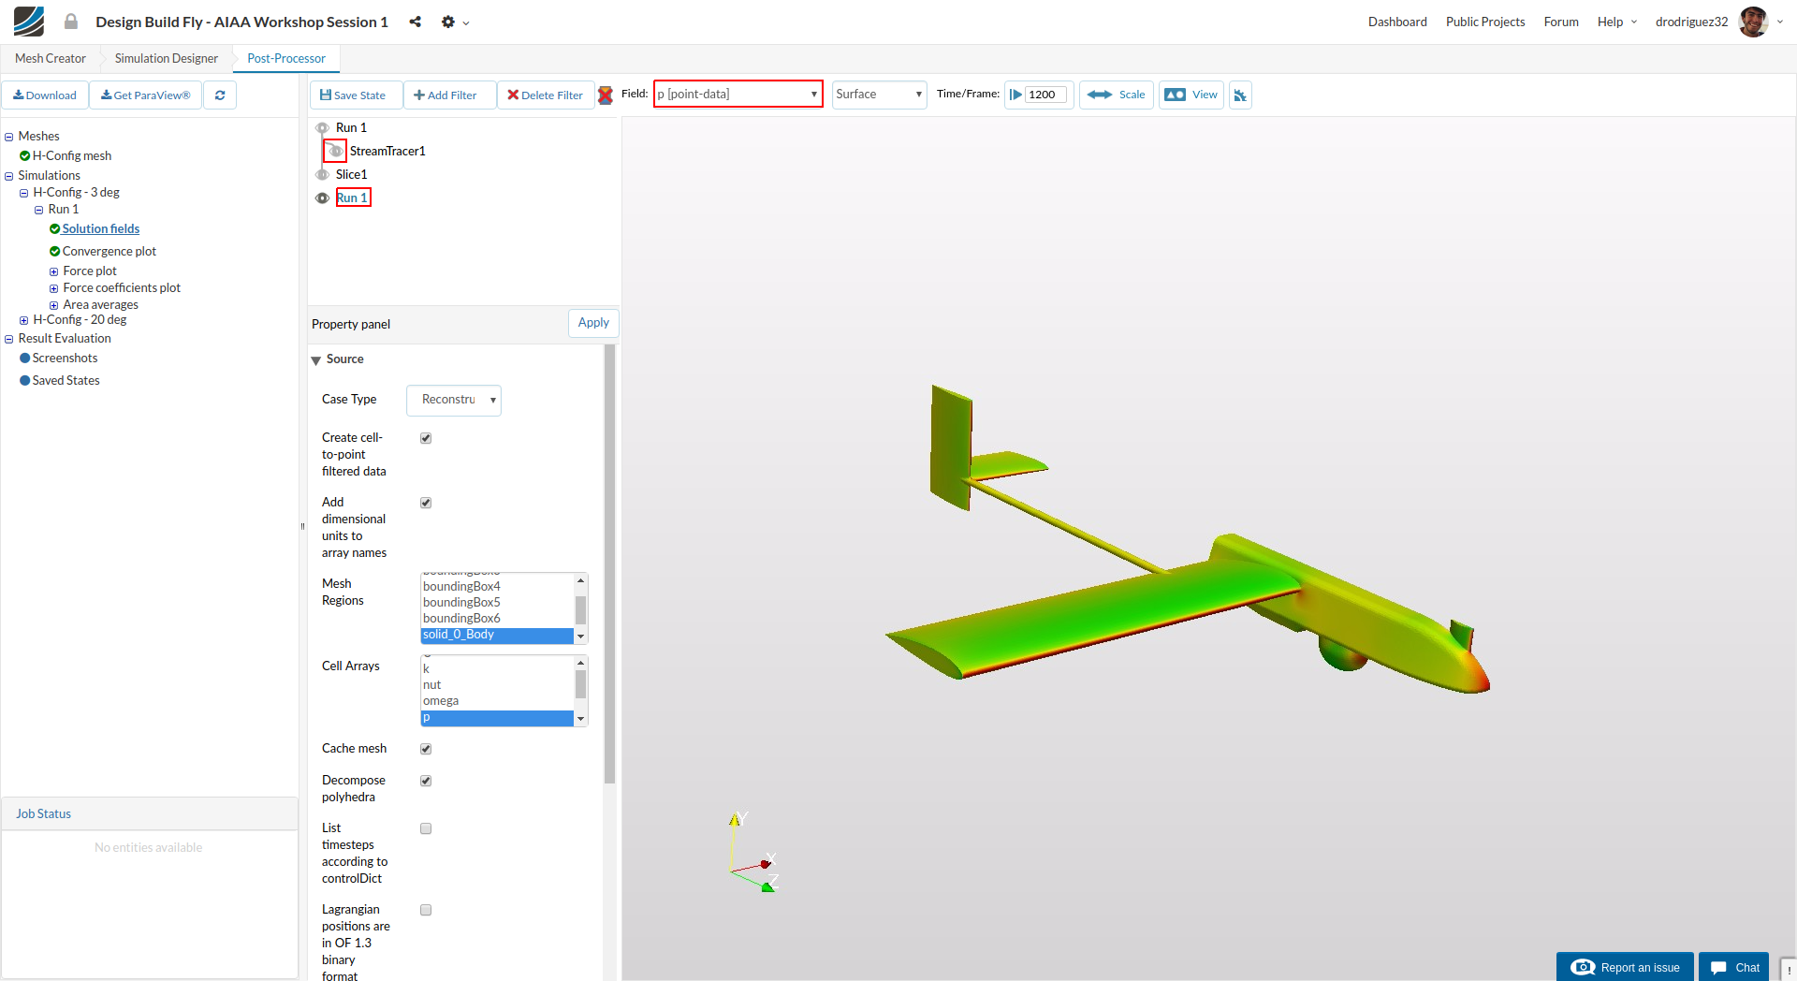This screenshot has width=1797, height=981.
Task: Click the Screenshots blue bullet icon
Action: (x=24, y=358)
